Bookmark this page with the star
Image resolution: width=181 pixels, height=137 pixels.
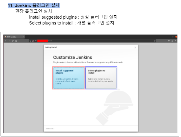coord(155,41)
